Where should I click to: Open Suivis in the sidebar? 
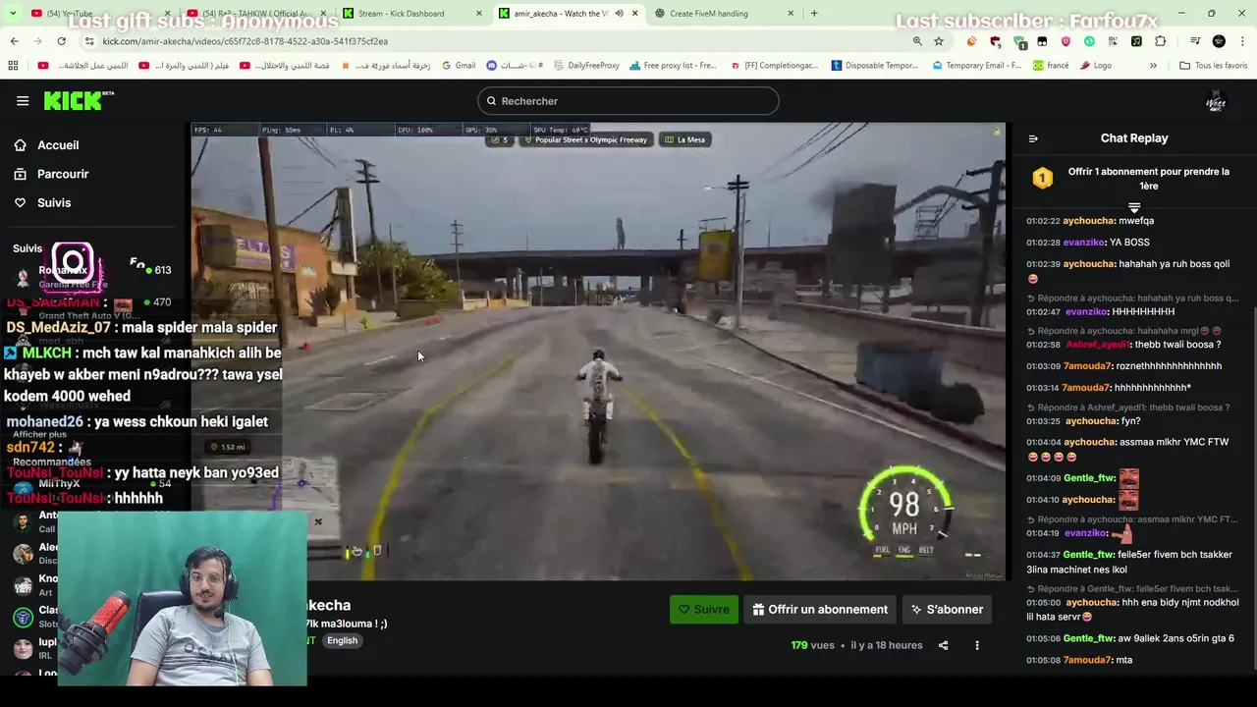(x=42, y=202)
